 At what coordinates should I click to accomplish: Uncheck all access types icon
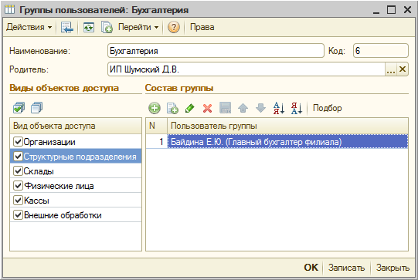pyautogui.click(x=37, y=108)
